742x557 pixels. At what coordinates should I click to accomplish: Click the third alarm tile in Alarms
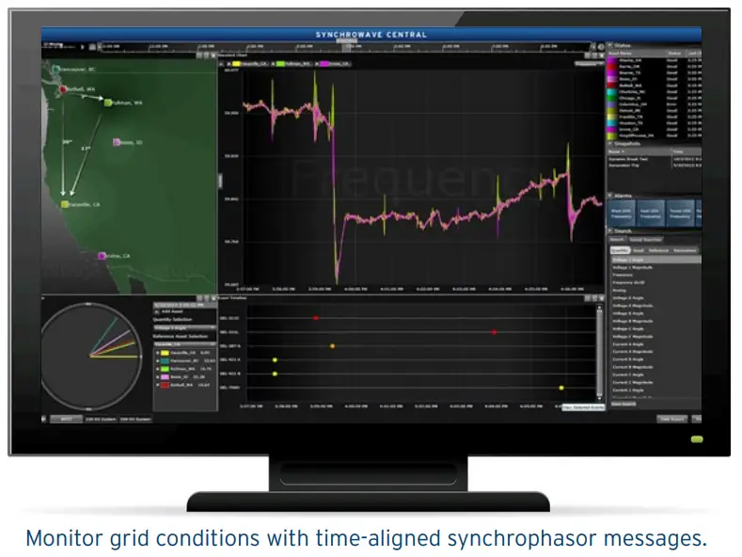(680, 214)
